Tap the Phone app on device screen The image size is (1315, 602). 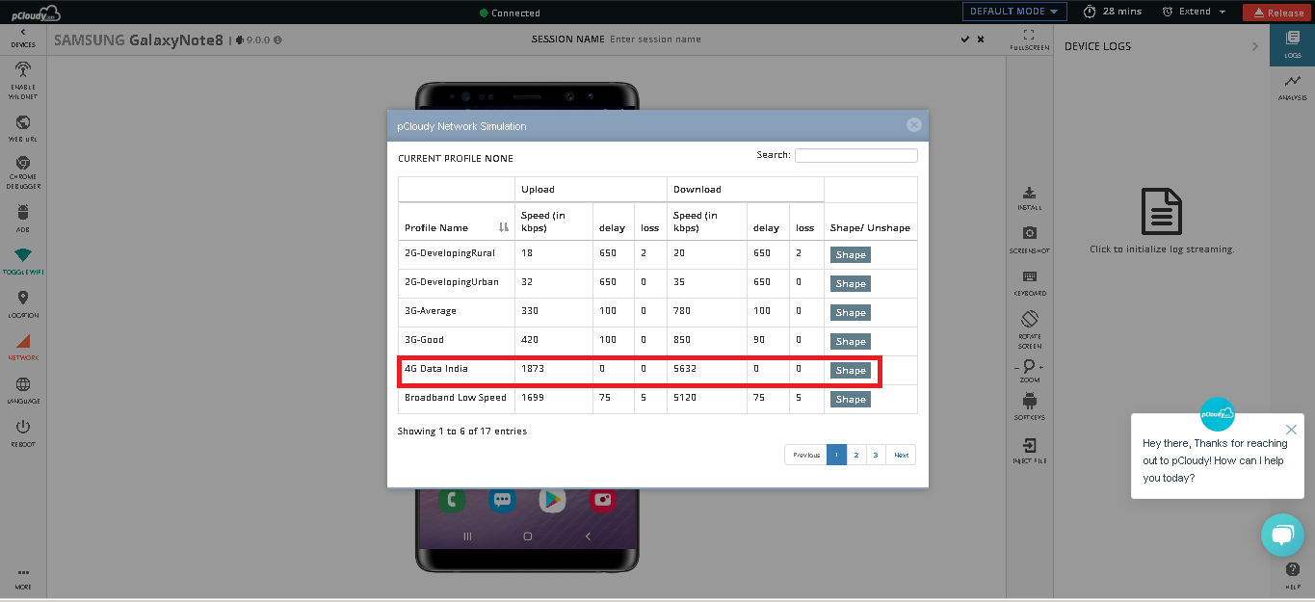coord(451,500)
